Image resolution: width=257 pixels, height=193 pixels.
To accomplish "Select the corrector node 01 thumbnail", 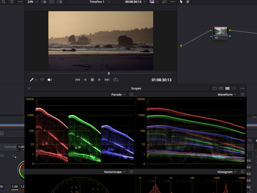I will (221, 31).
